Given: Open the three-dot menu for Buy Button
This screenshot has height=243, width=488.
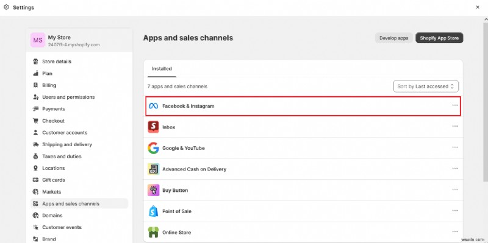Looking at the screenshot, I should click(x=455, y=189).
